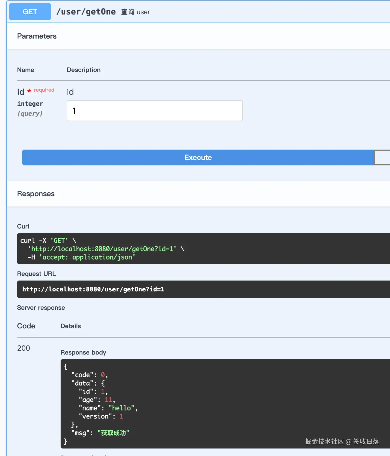This screenshot has height=456, width=390.
Task: Click the Details column header
Action: (71, 326)
